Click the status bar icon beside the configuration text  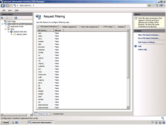point(163,118)
